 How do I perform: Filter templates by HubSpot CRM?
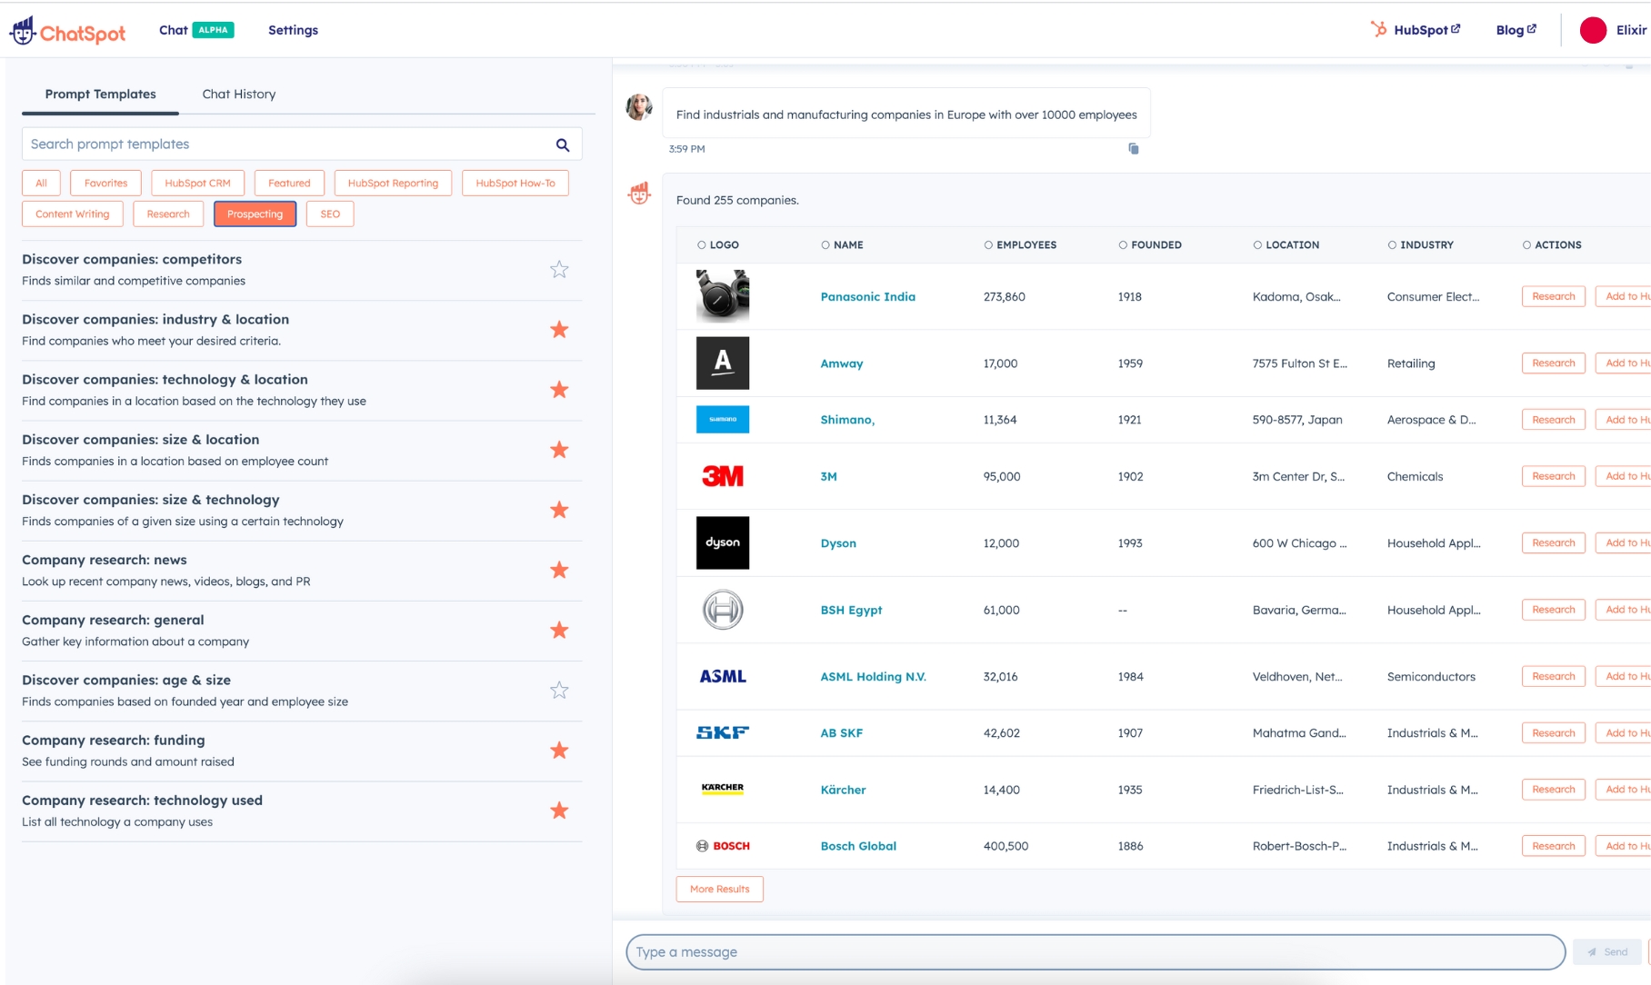(197, 183)
